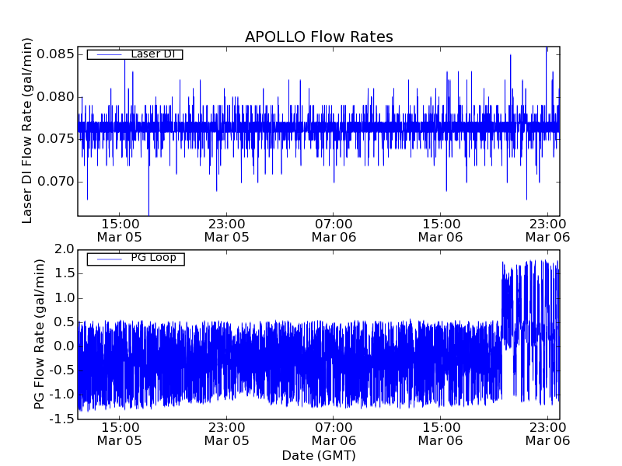Click the 0.080 tick label
The width and height of the screenshot is (622, 466).
(55, 96)
